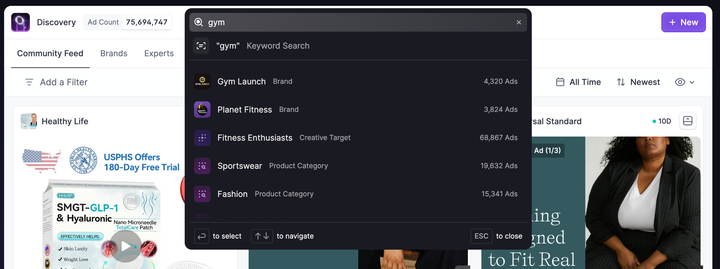
Task: Click the return key select hint
Action: coord(202,236)
